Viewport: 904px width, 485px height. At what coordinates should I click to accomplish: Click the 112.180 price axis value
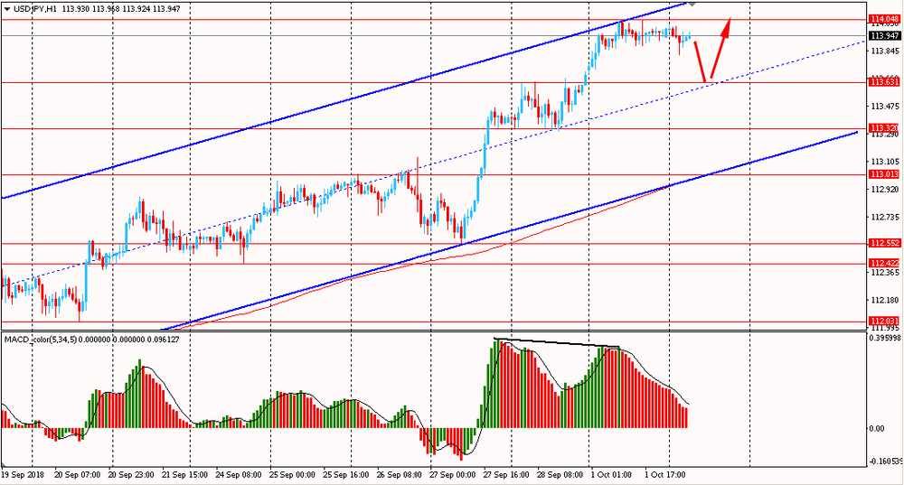[x=884, y=300]
